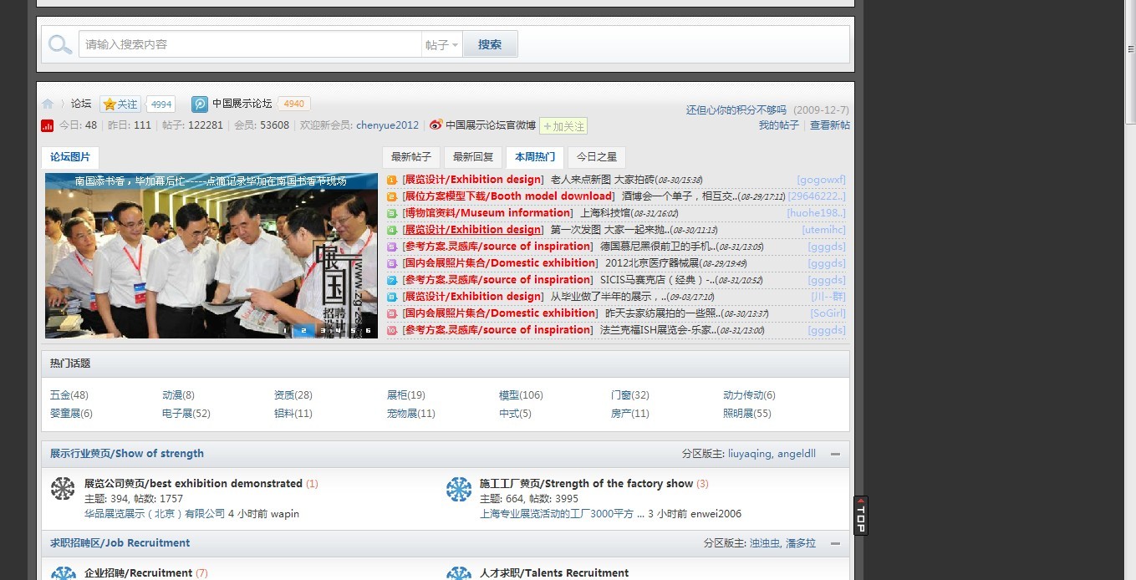Click the 搜索 search button

coord(490,44)
